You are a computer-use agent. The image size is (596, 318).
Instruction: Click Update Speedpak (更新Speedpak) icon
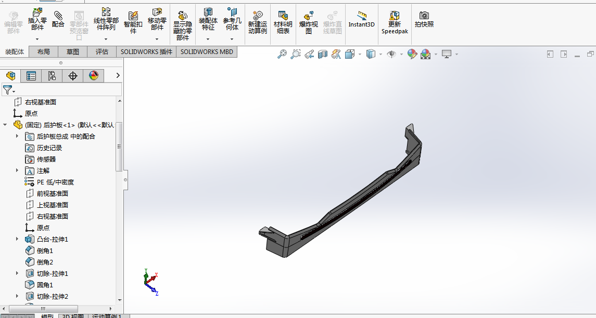click(395, 22)
